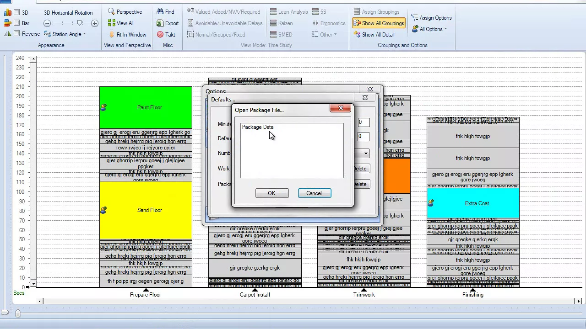Click the Secs axis label
The height and width of the screenshot is (329, 586).
(19, 293)
